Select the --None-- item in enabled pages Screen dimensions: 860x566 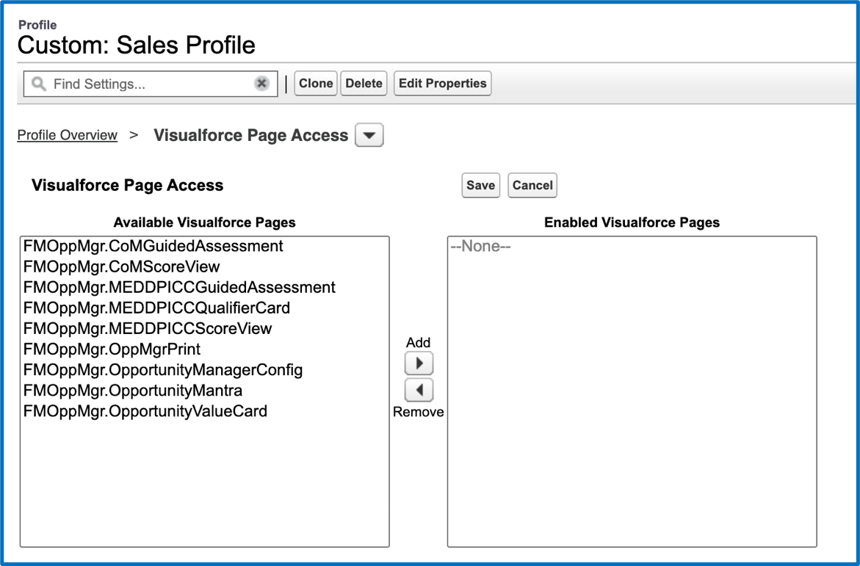[480, 247]
